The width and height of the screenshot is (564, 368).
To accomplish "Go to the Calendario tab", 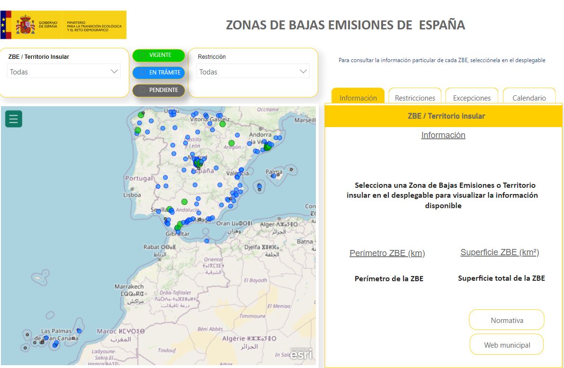I will 529,98.
